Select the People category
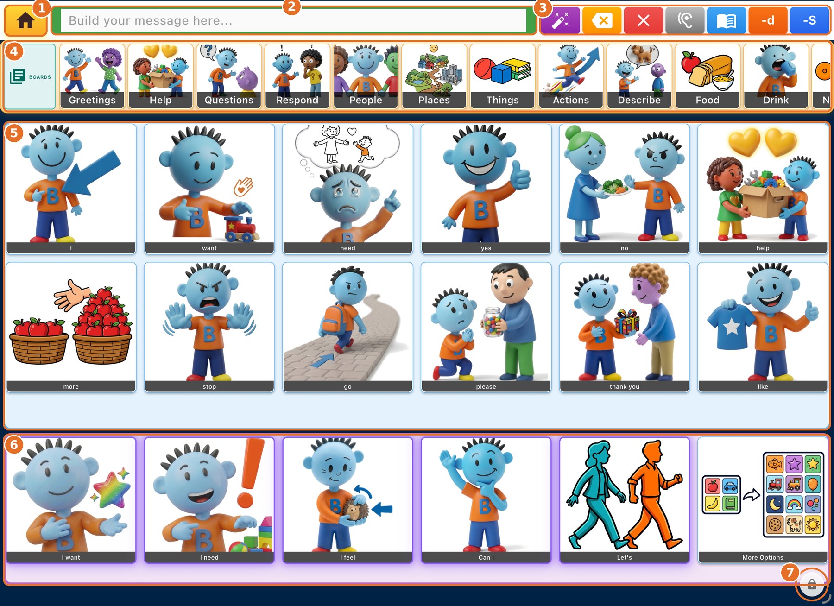The image size is (834, 606). click(x=366, y=76)
